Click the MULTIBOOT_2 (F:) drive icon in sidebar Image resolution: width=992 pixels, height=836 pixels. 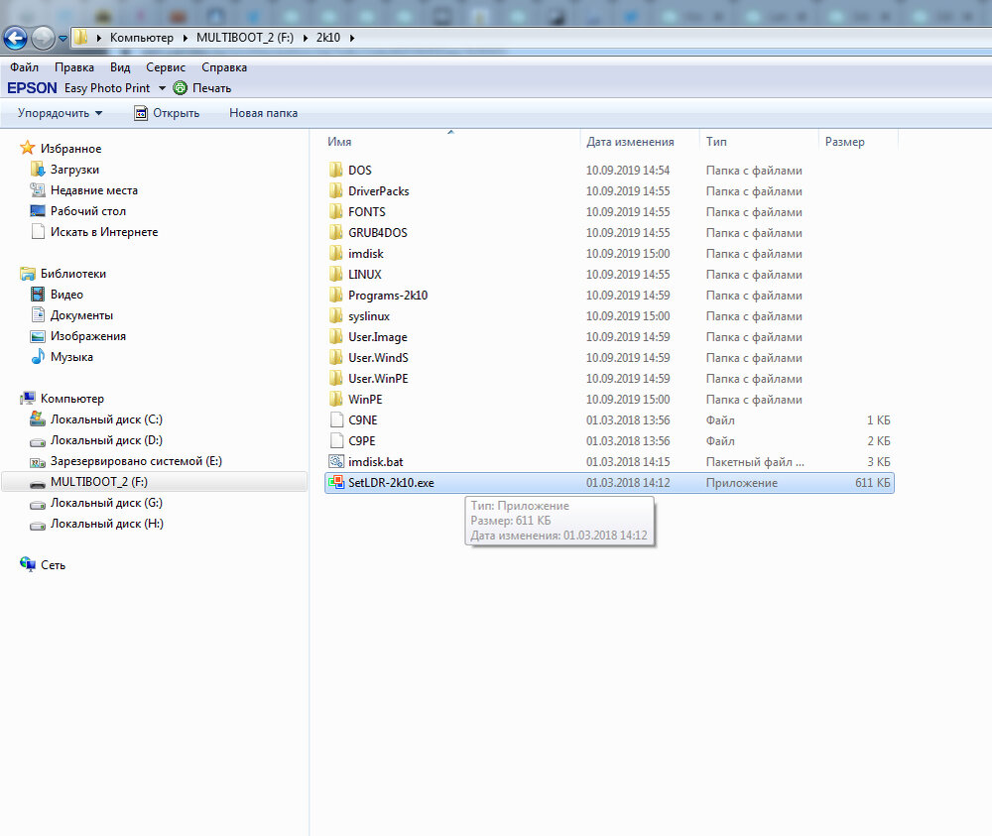point(38,483)
